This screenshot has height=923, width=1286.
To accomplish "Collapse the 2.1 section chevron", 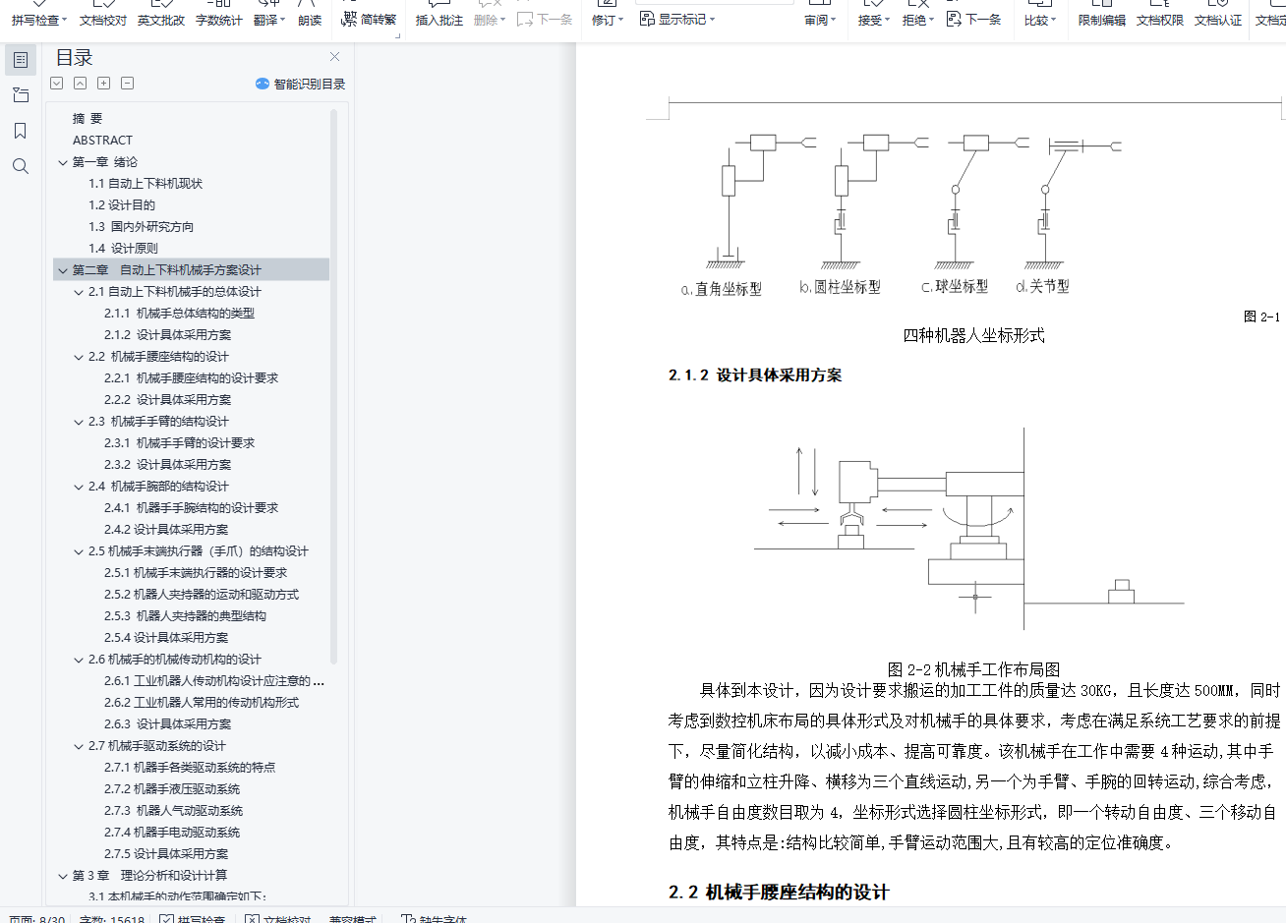I will [79, 292].
